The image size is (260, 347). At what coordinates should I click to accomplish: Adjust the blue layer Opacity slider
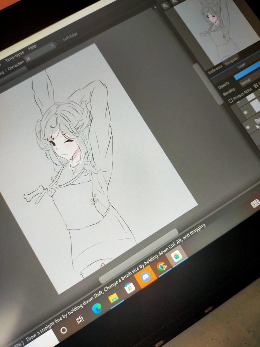tap(247, 71)
